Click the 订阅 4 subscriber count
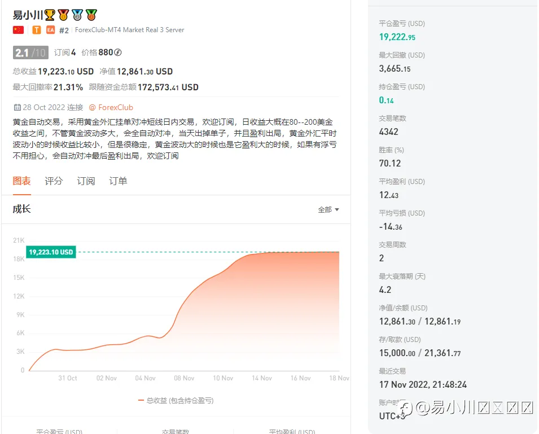Image resolution: width=539 pixels, height=434 pixels. pos(65,52)
